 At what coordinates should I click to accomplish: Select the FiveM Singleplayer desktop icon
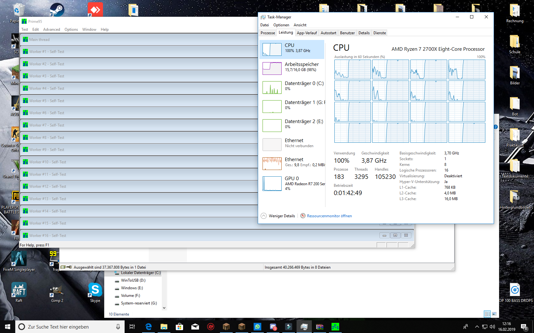19,261
